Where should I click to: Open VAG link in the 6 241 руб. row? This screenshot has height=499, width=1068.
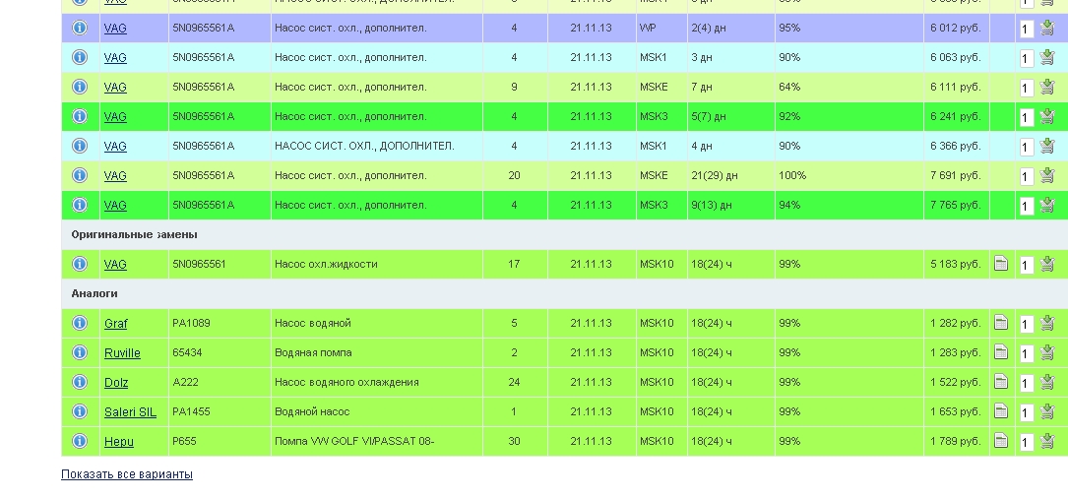point(115,117)
